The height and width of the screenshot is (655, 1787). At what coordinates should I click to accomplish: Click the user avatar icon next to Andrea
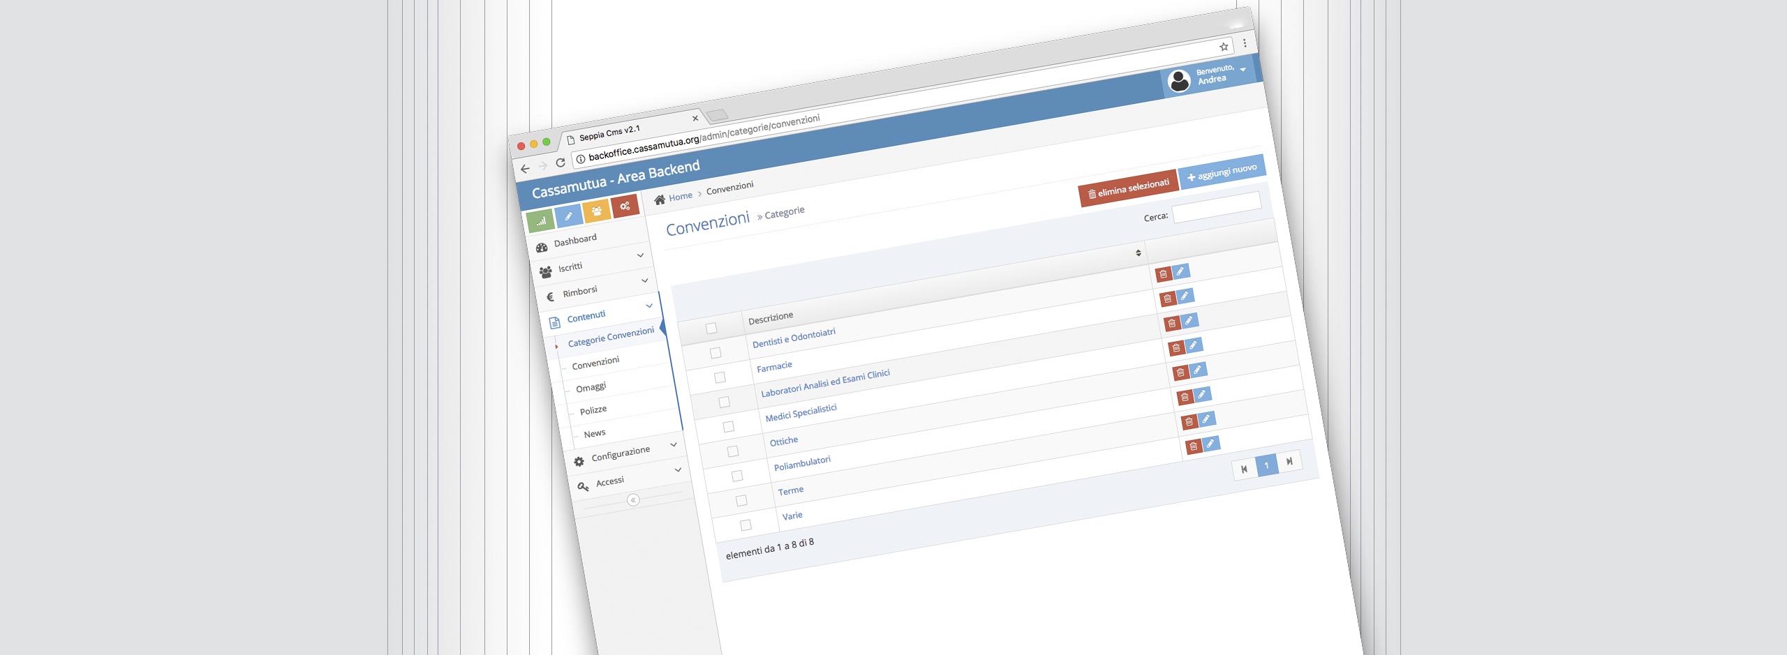[x=1179, y=81]
